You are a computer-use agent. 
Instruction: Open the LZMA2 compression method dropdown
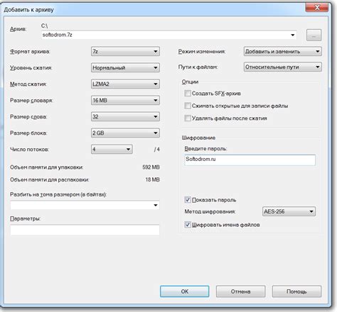125,84
